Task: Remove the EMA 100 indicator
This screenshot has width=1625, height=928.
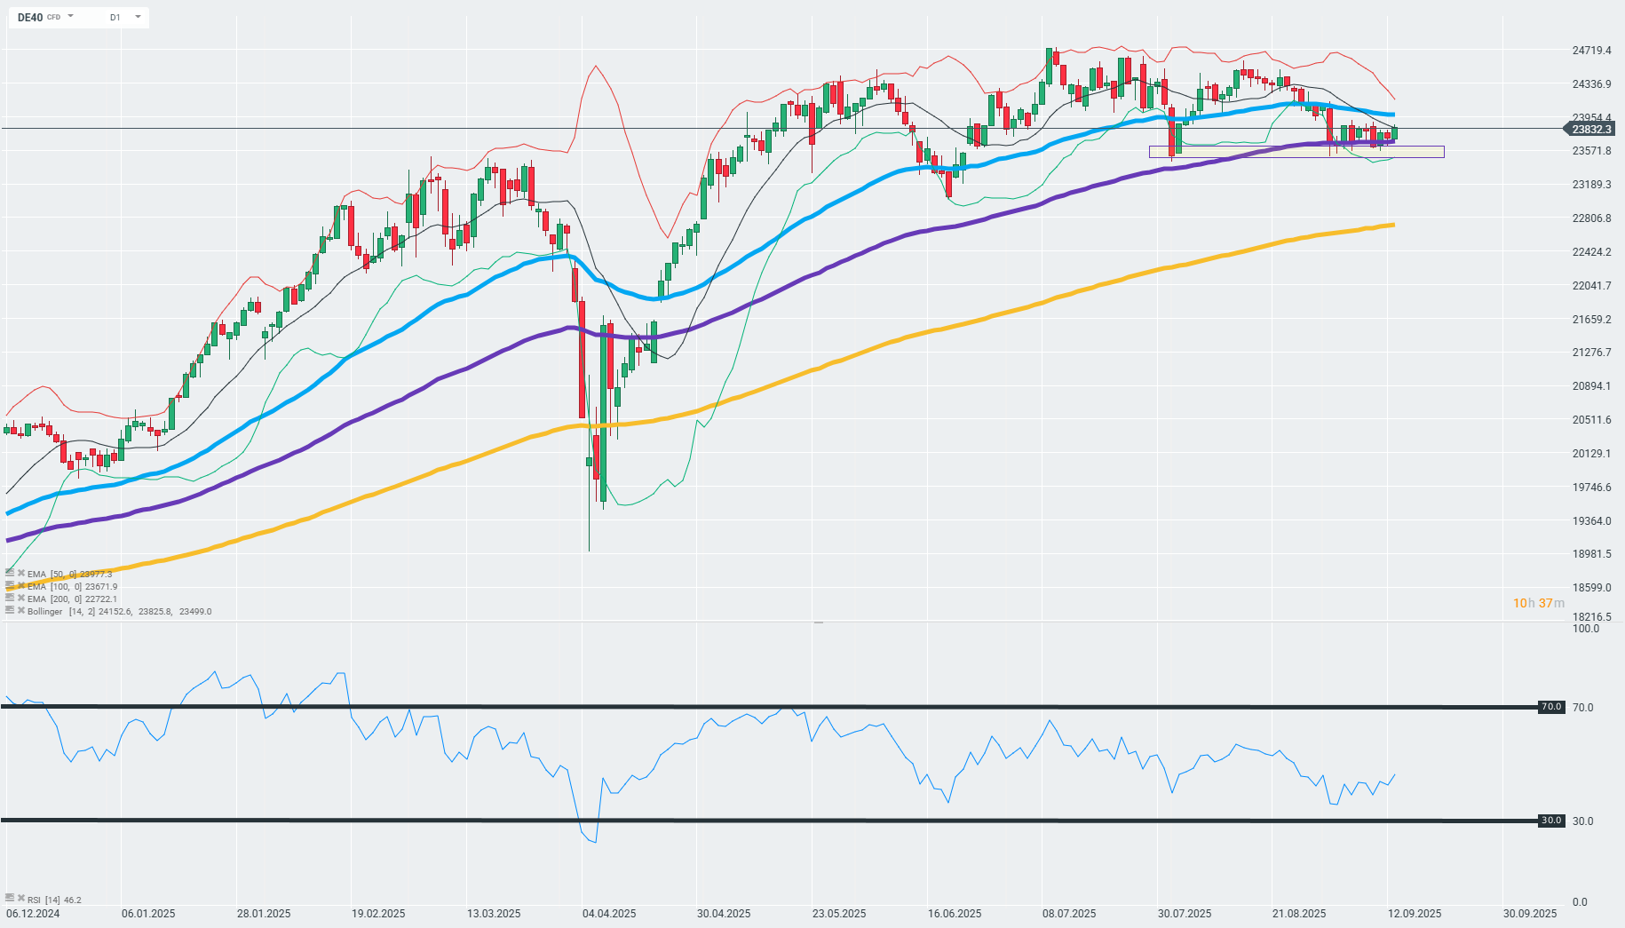Action: pos(21,586)
